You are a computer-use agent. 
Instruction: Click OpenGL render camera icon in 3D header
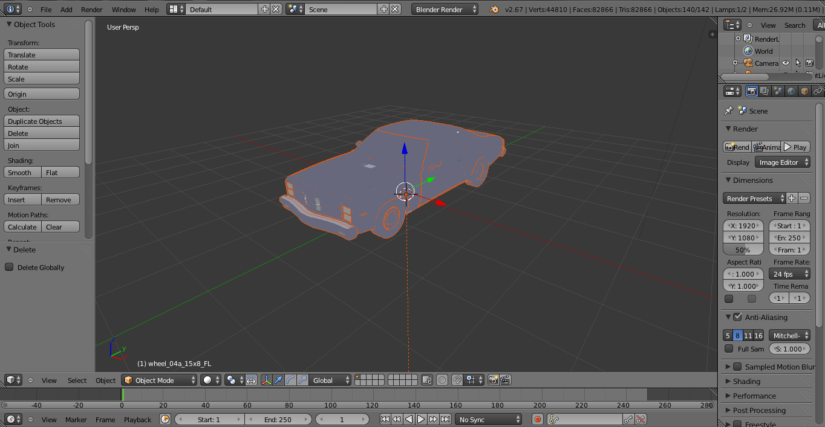coord(494,380)
